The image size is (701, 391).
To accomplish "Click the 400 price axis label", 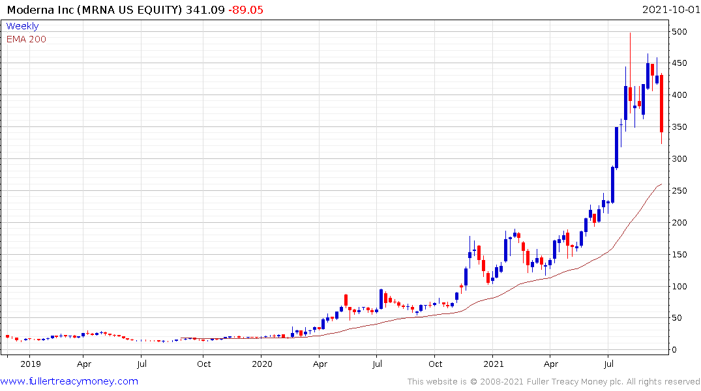I will coord(679,94).
